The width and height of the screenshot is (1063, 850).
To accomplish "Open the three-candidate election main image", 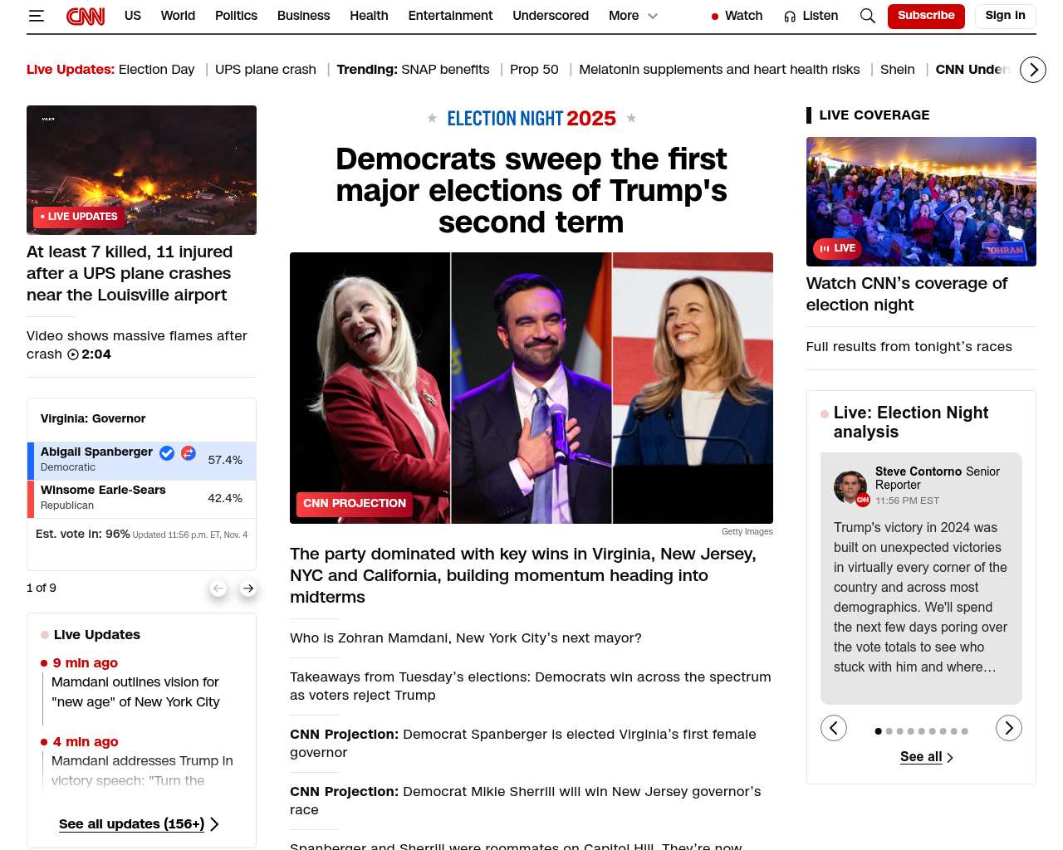I will click(531, 388).
